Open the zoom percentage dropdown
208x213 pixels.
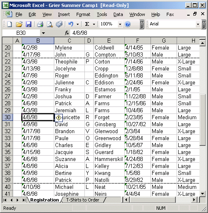(x=120, y=24)
